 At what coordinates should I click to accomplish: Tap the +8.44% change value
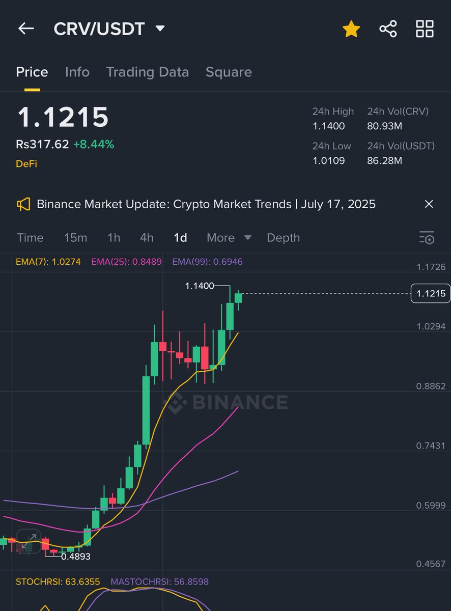point(94,145)
